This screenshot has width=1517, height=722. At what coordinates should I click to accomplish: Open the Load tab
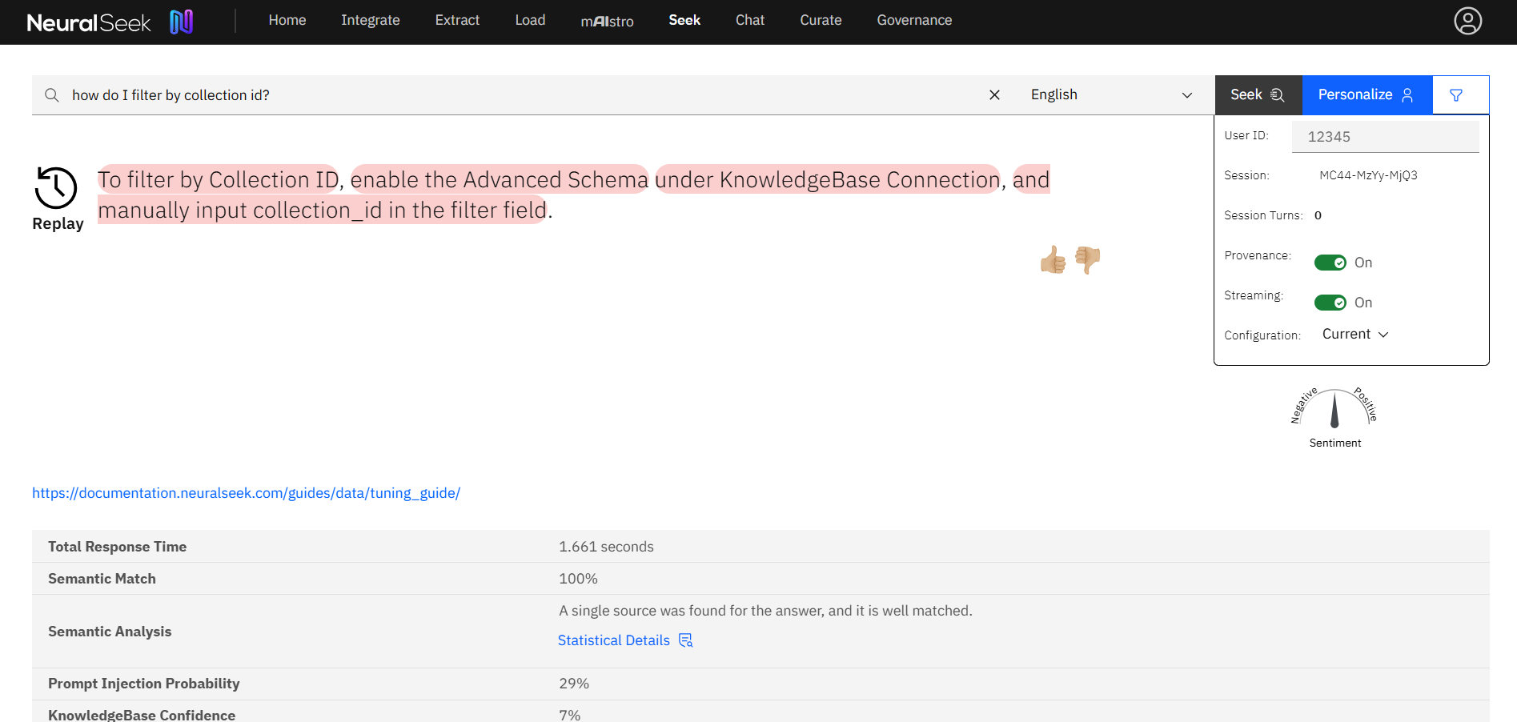(530, 21)
